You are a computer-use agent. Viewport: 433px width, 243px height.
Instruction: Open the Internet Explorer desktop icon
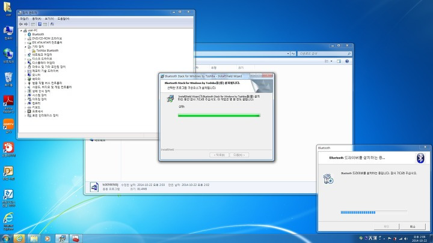(8, 221)
